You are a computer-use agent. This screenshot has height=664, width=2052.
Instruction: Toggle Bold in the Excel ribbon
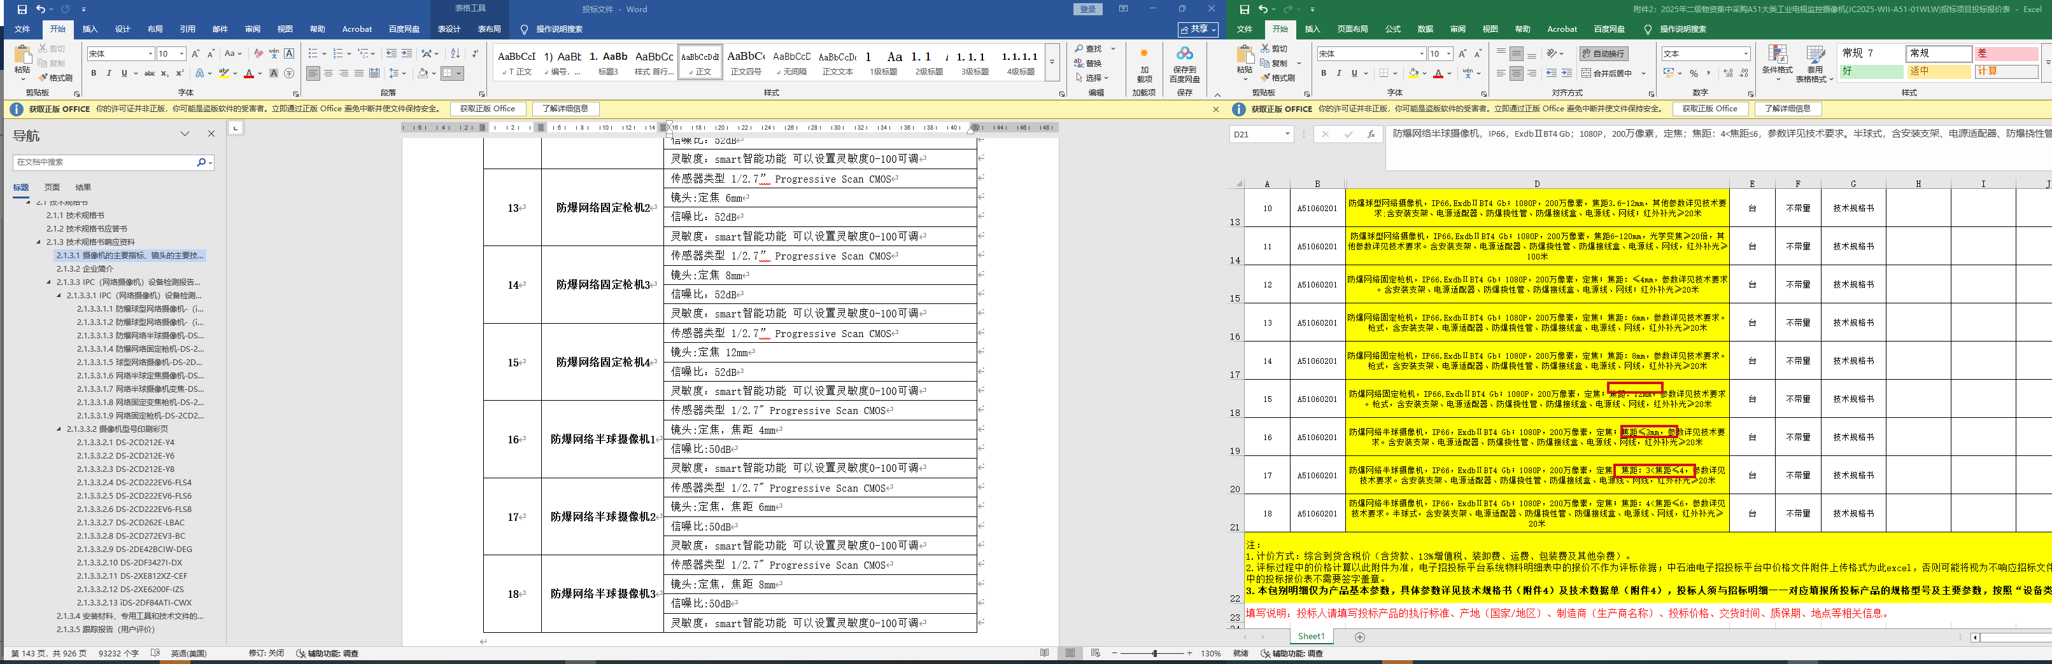(x=1324, y=73)
